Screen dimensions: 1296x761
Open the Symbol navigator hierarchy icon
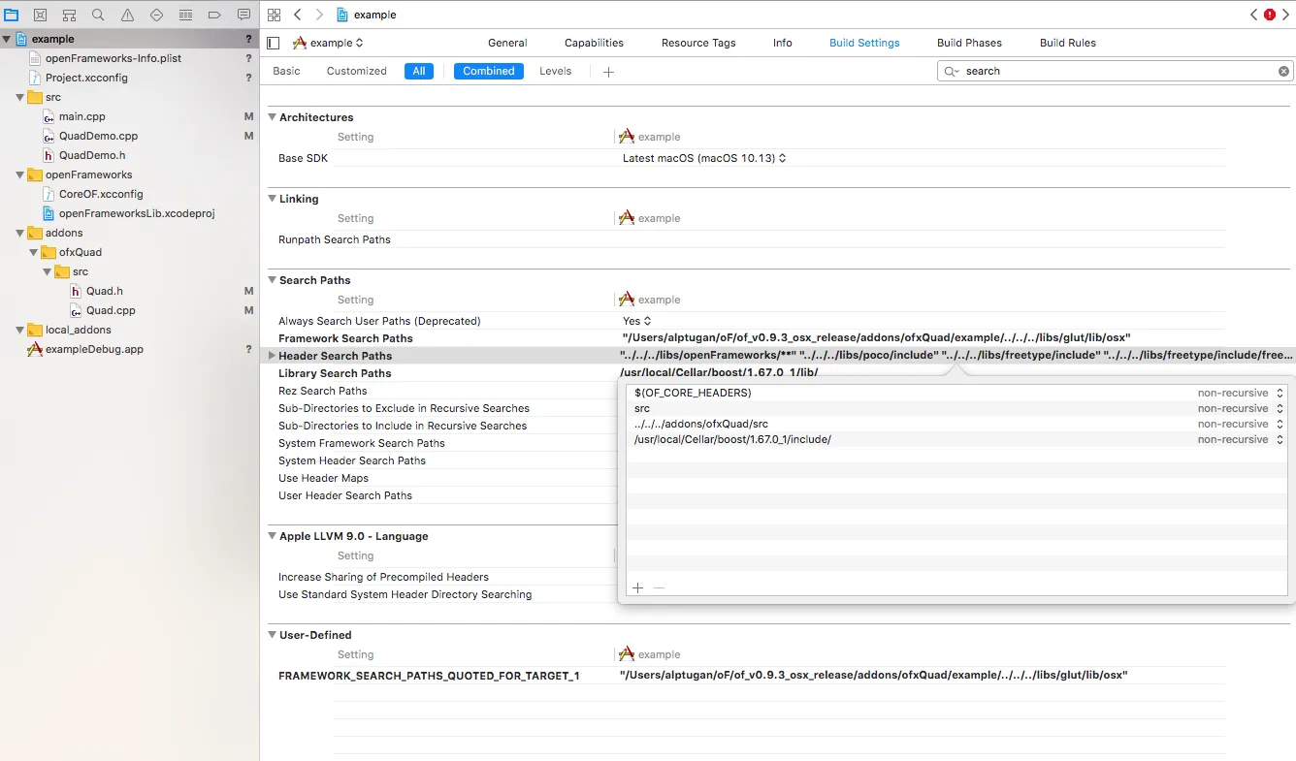(69, 15)
